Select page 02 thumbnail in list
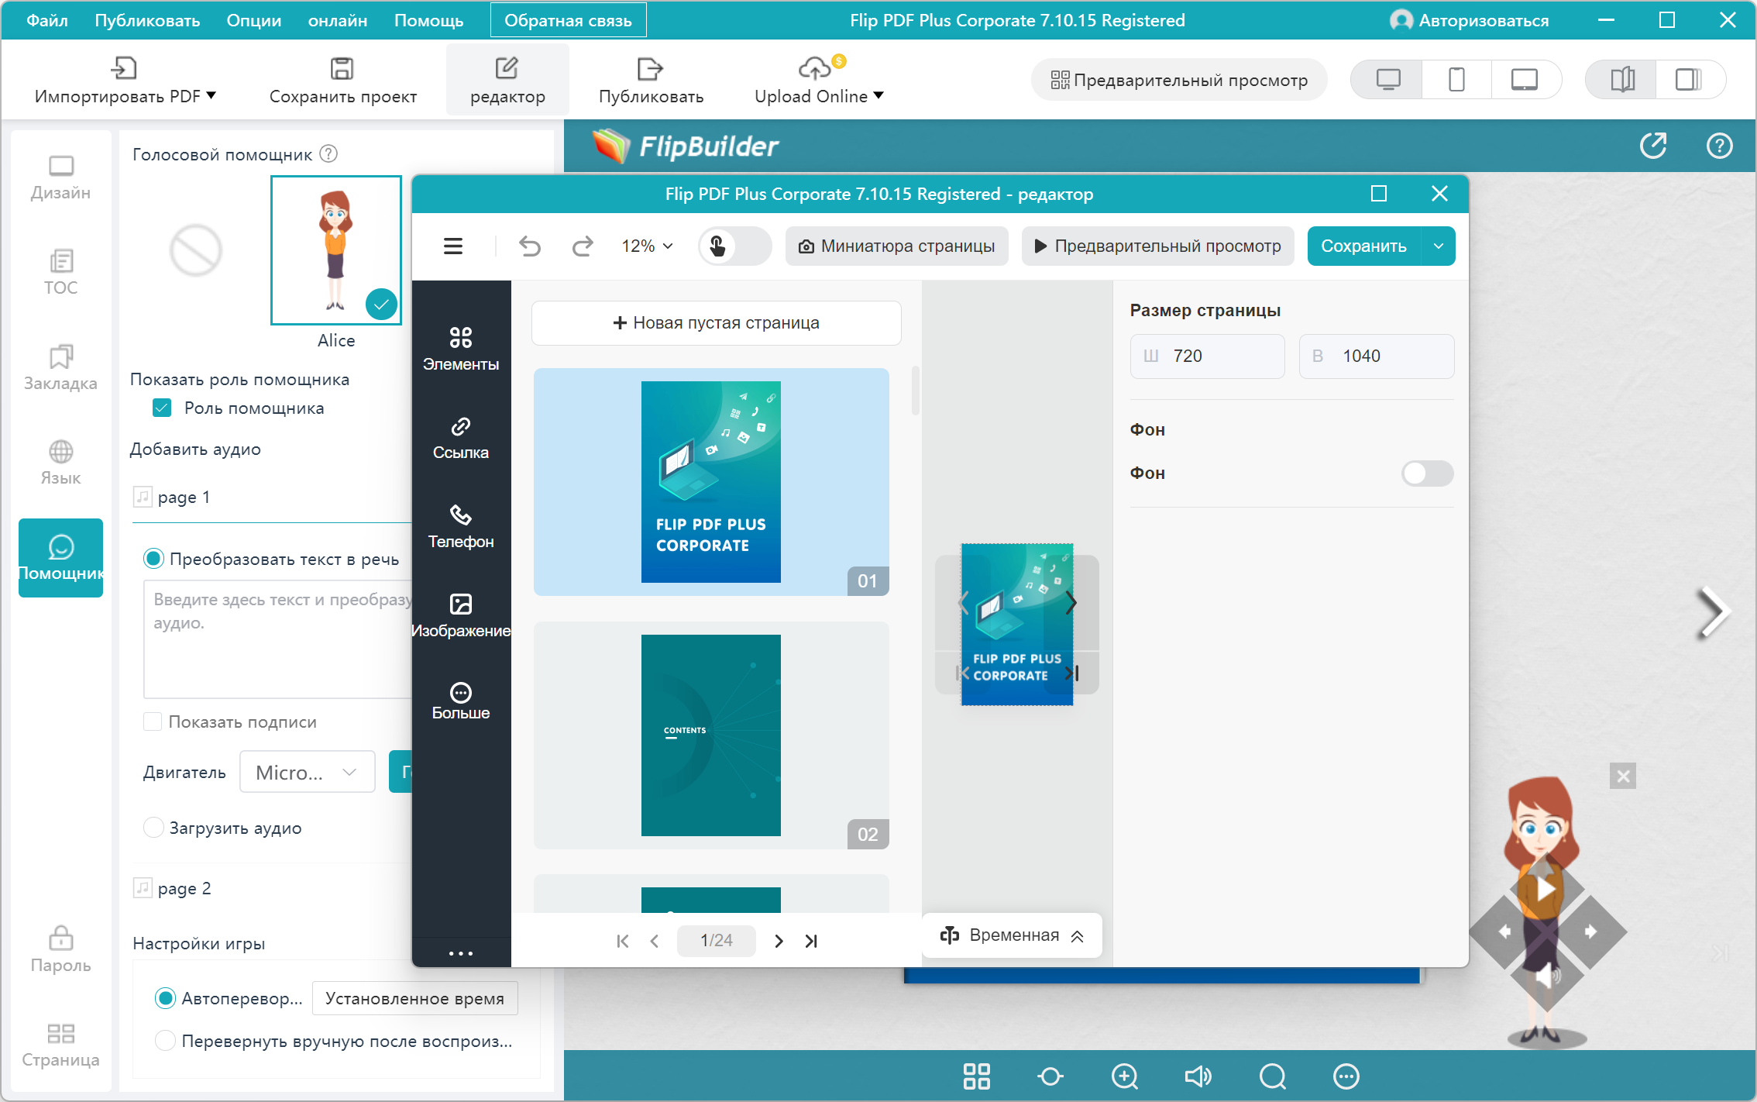The width and height of the screenshot is (1757, 1102). click(x=710, y=735)
